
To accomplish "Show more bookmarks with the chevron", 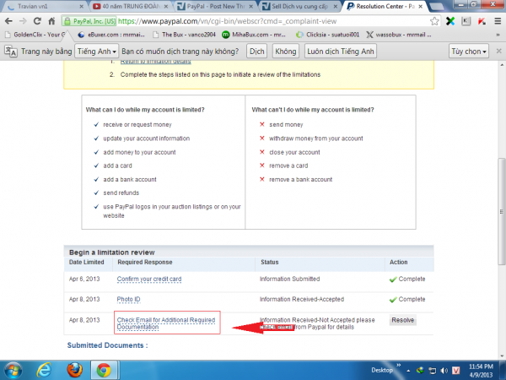I will (x=498, y=35).
